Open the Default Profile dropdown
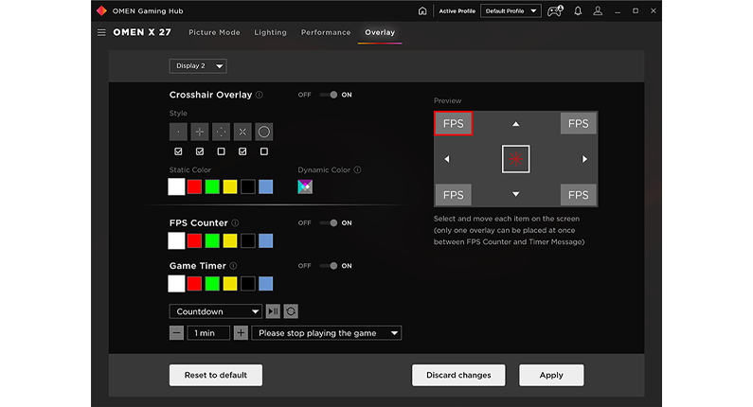Screen dimensions: 753x407 pyautogui.click(x=511, y=11)
